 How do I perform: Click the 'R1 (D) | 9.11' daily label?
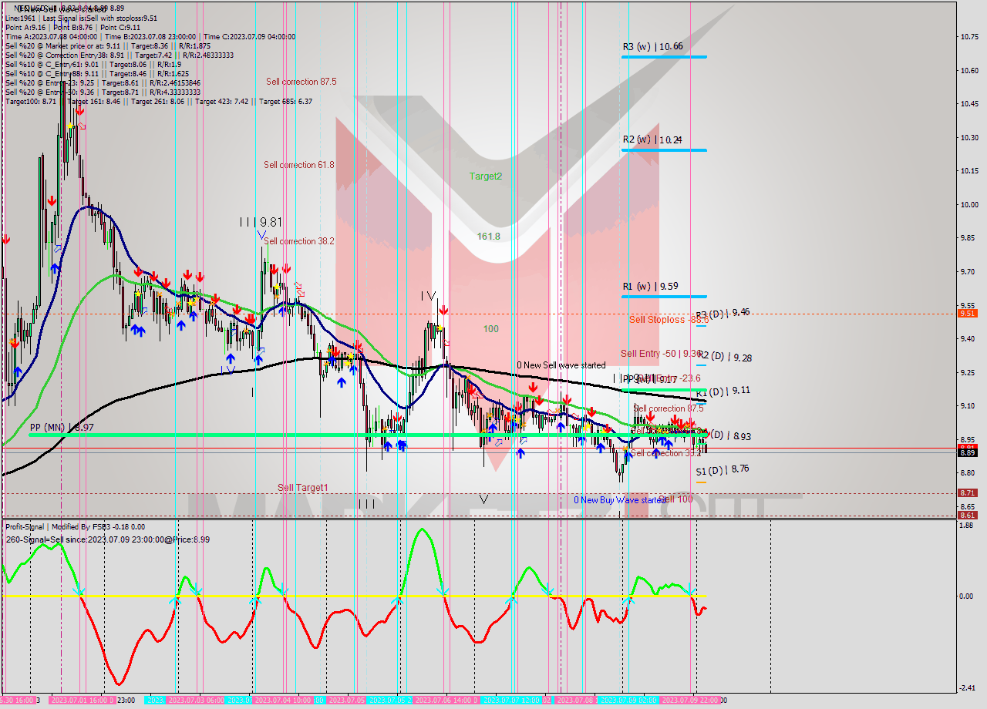coord(723,391)
